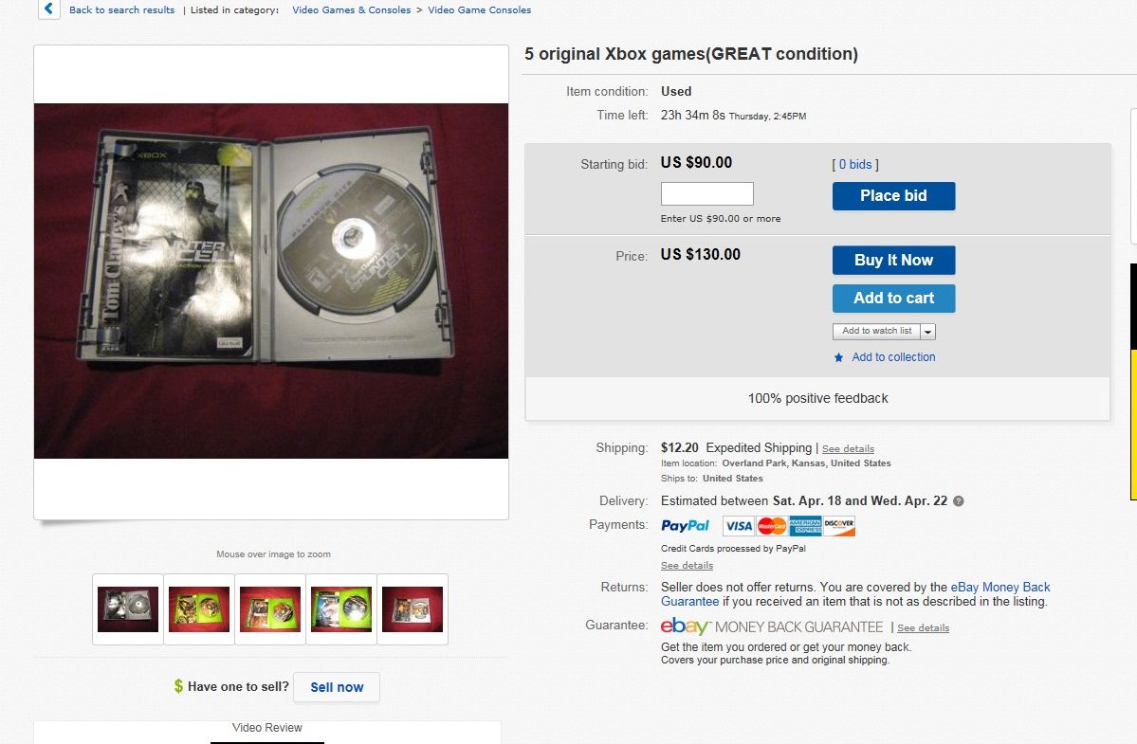Click the Add to watch list button
1137x744 pixels.
(x=876, y=331)
